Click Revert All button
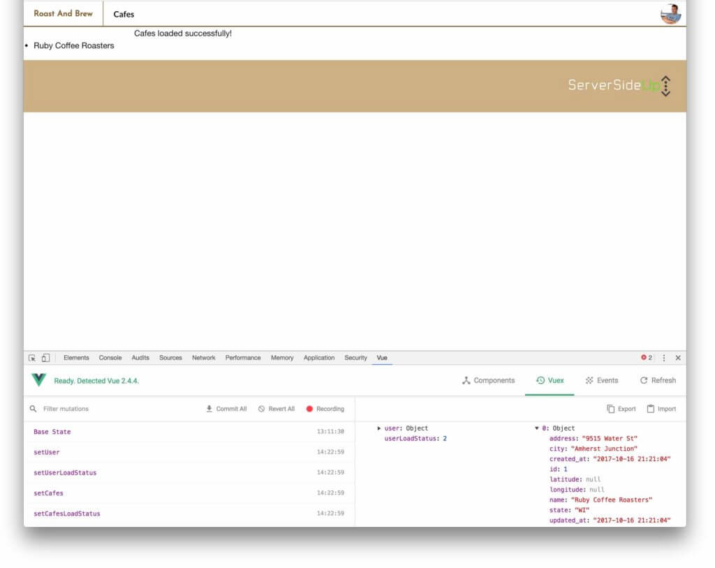715x568 pixels. tap(277, 409)
